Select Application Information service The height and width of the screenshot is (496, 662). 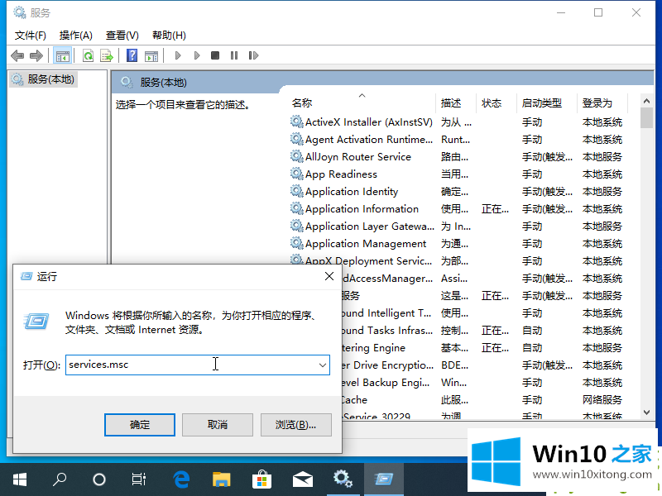coord(362,209)
